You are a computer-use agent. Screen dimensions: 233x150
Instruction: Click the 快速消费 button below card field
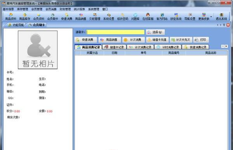pos(86,40)
